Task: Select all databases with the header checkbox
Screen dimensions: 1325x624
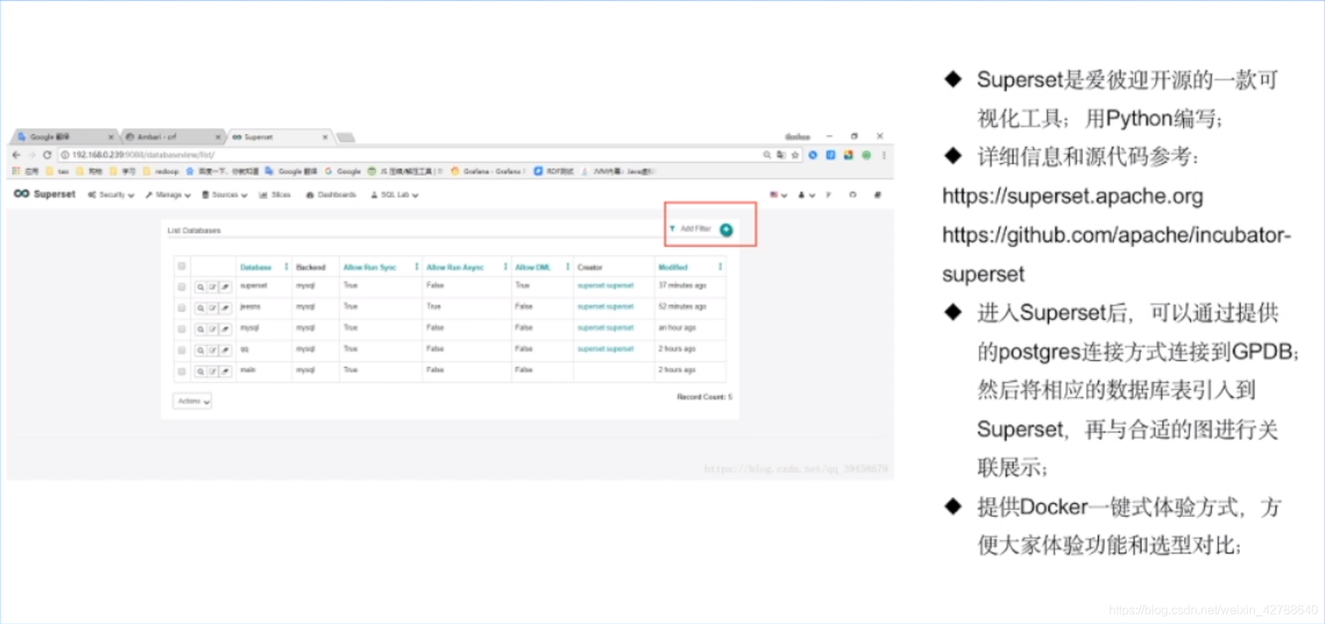Action: (x=181, y=266)
